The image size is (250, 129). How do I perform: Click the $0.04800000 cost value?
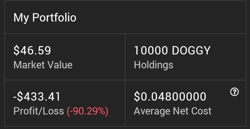(x=170, y=97)
